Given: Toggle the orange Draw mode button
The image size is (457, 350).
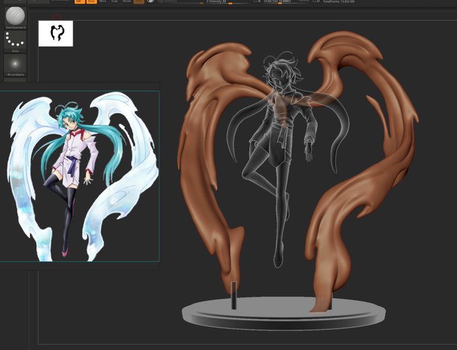Looking at the screenshot, I should (91, 1).
